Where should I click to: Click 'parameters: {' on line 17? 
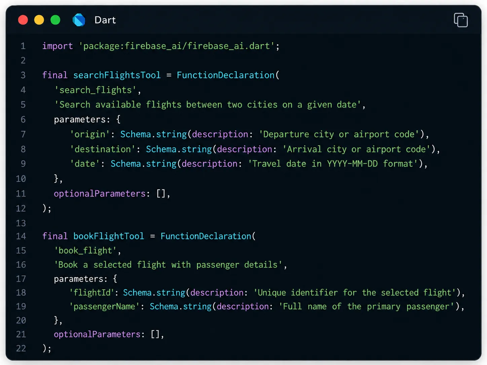coord(86,279)
